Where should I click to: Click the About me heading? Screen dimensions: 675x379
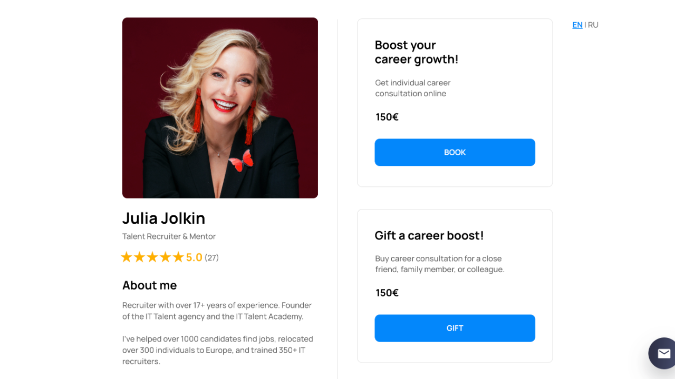point(150,285)
